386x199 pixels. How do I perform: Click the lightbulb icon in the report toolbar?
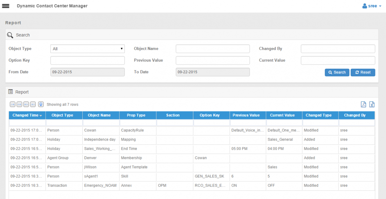[x=41, y=104]
